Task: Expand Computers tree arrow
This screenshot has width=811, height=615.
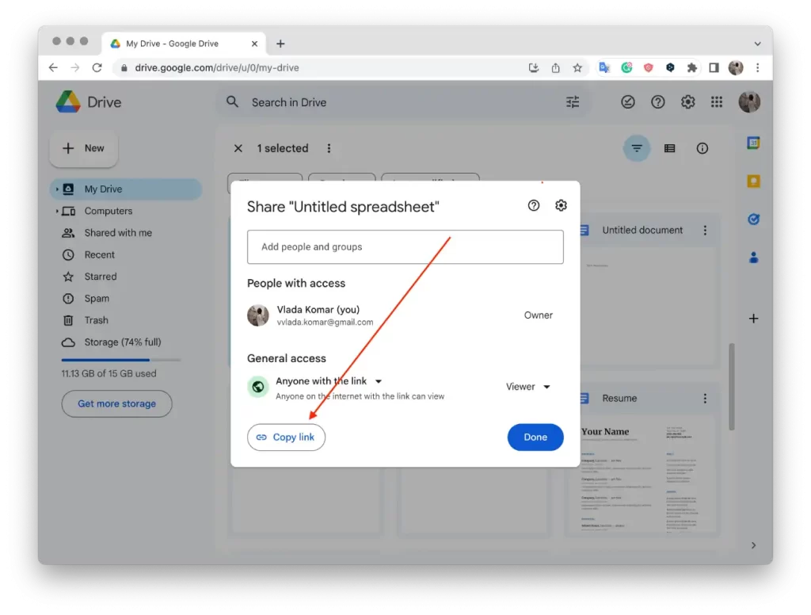Action: click(x=57, y=212)
